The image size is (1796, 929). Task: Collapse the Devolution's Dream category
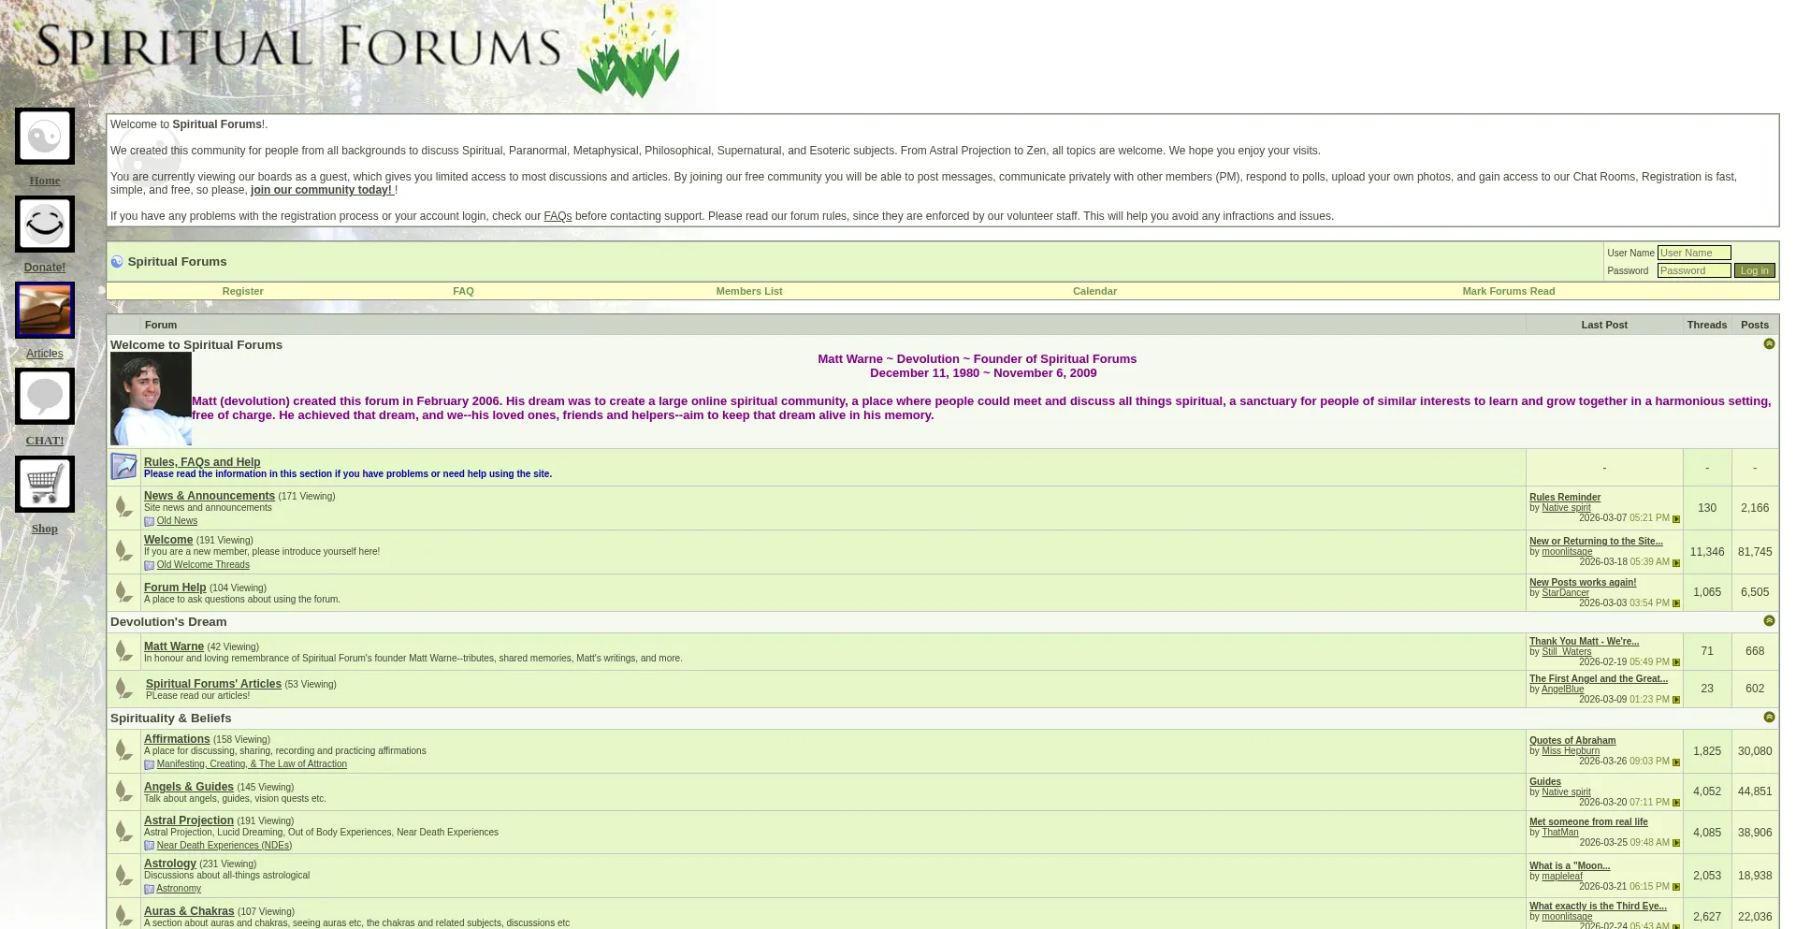point(1769,621)
